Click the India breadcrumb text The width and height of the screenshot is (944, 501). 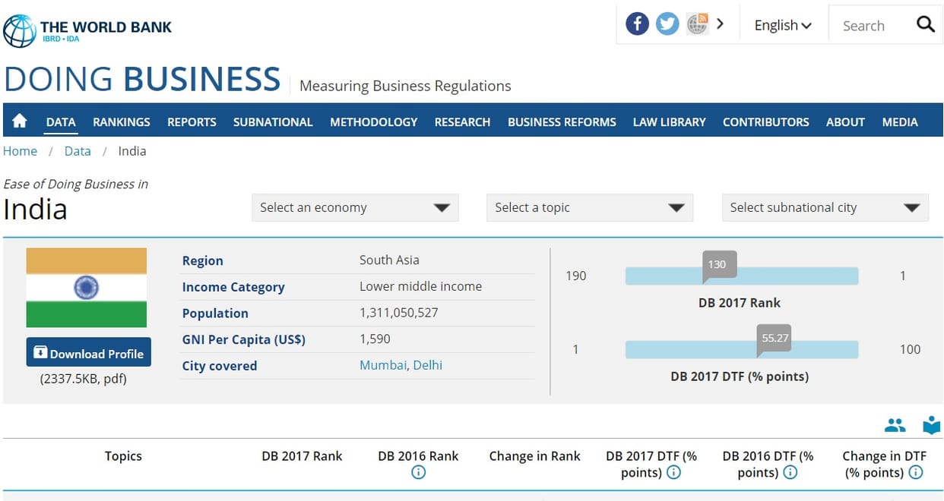[x=132, y=151]
